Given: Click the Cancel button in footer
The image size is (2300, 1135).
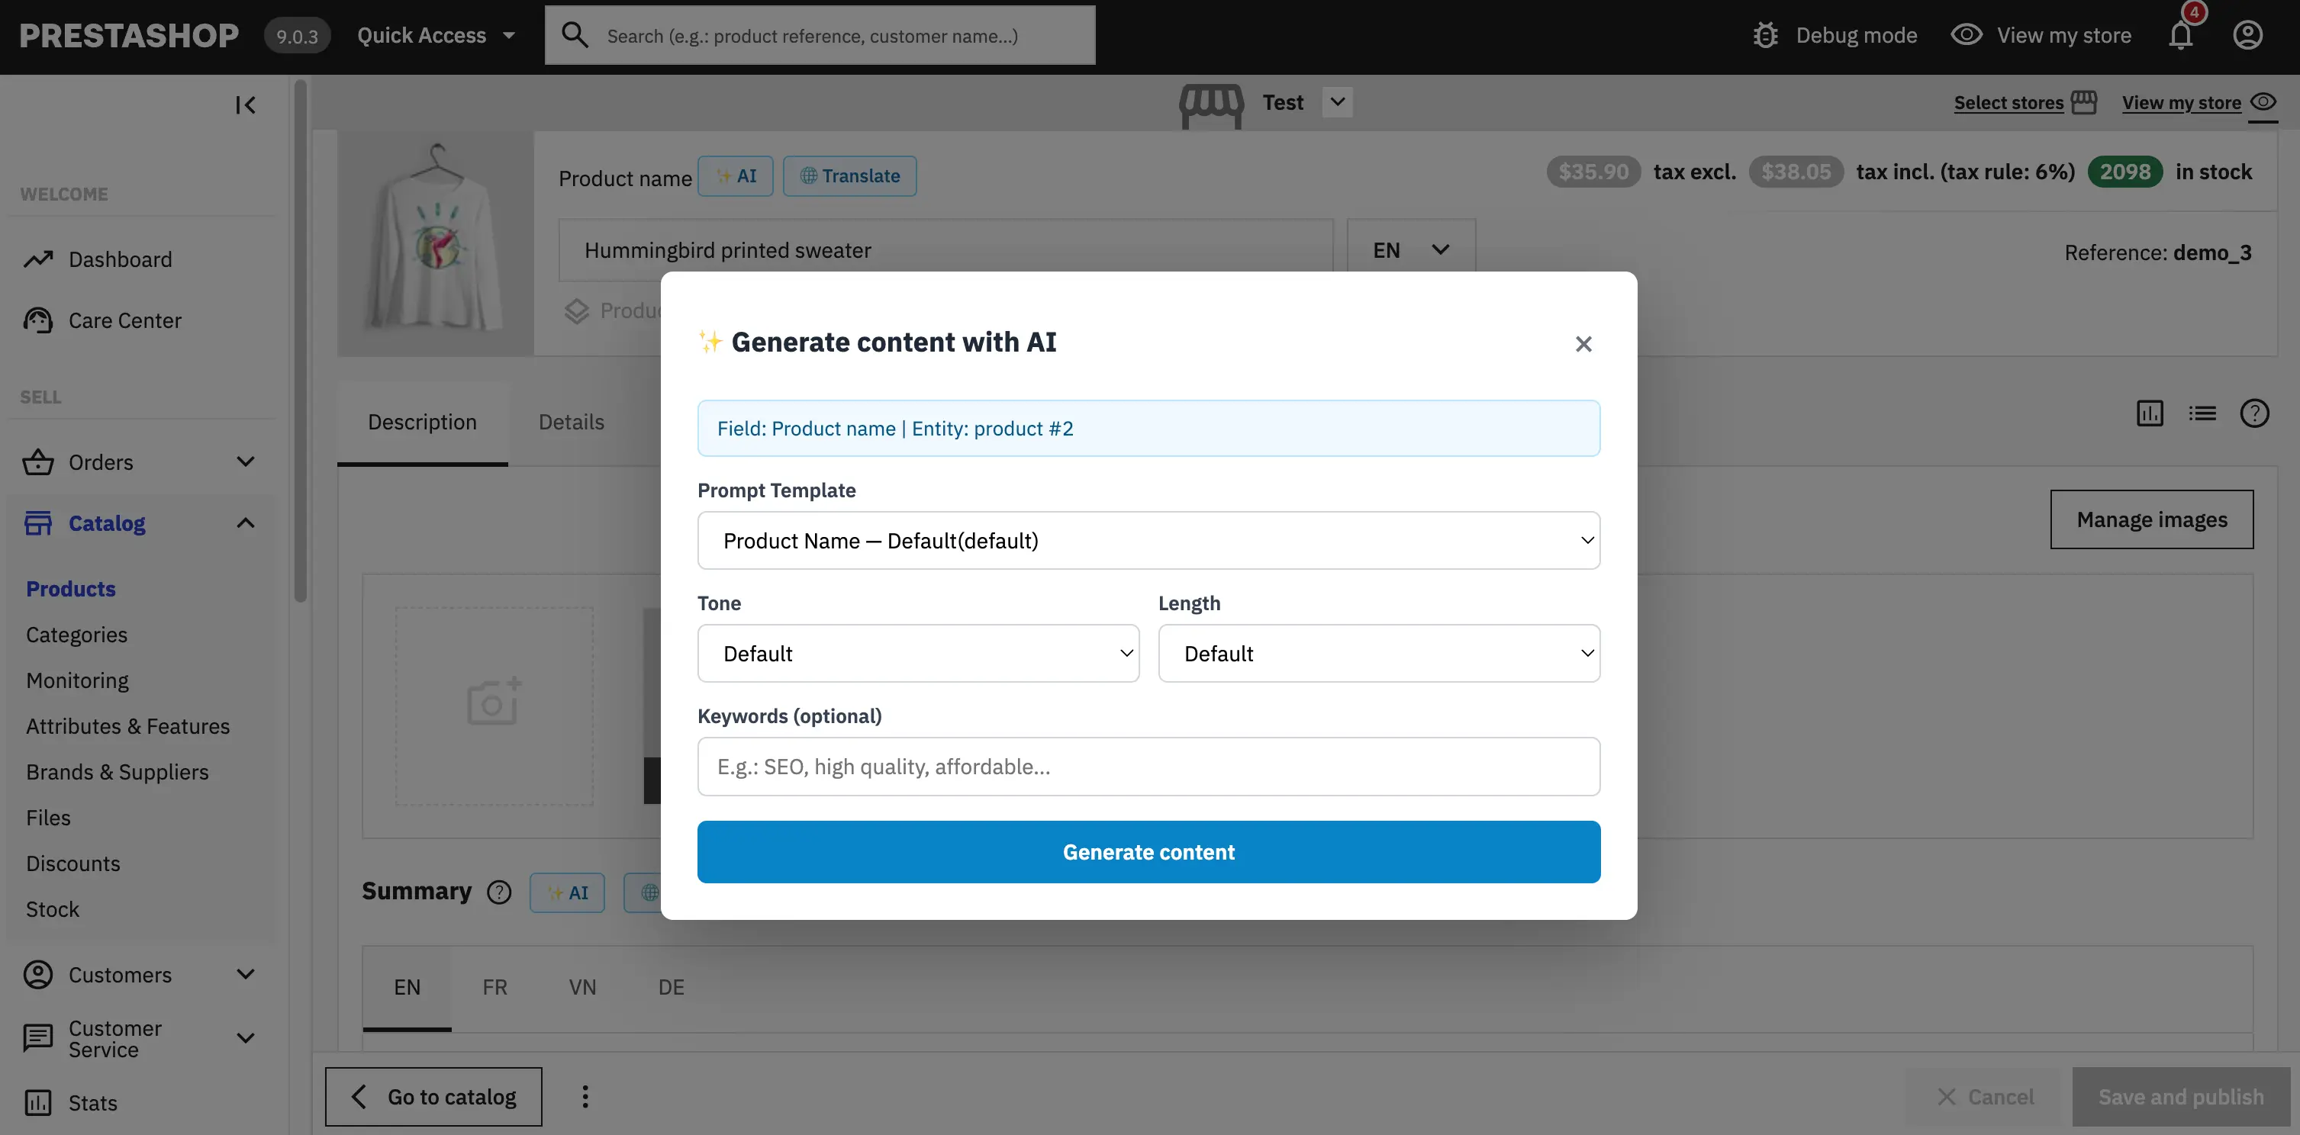Looking at the screenshot, I should coord(1985,1097).
